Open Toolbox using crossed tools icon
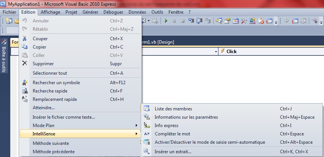324x157 pixels. (x=244, y=21)
